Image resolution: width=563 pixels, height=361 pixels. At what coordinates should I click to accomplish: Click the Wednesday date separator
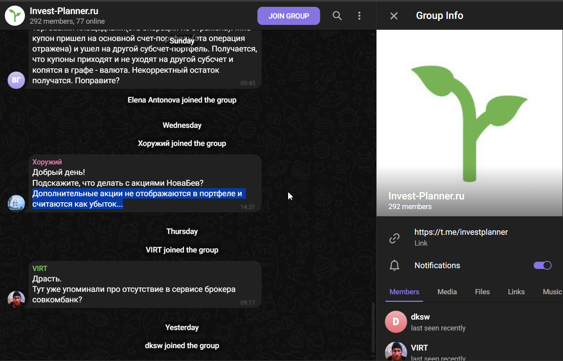coord(182,125)
